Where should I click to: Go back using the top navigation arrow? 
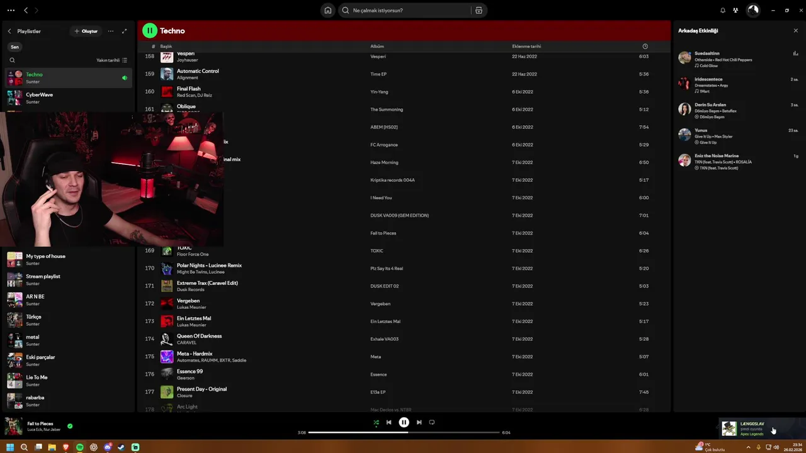[26, 10]
